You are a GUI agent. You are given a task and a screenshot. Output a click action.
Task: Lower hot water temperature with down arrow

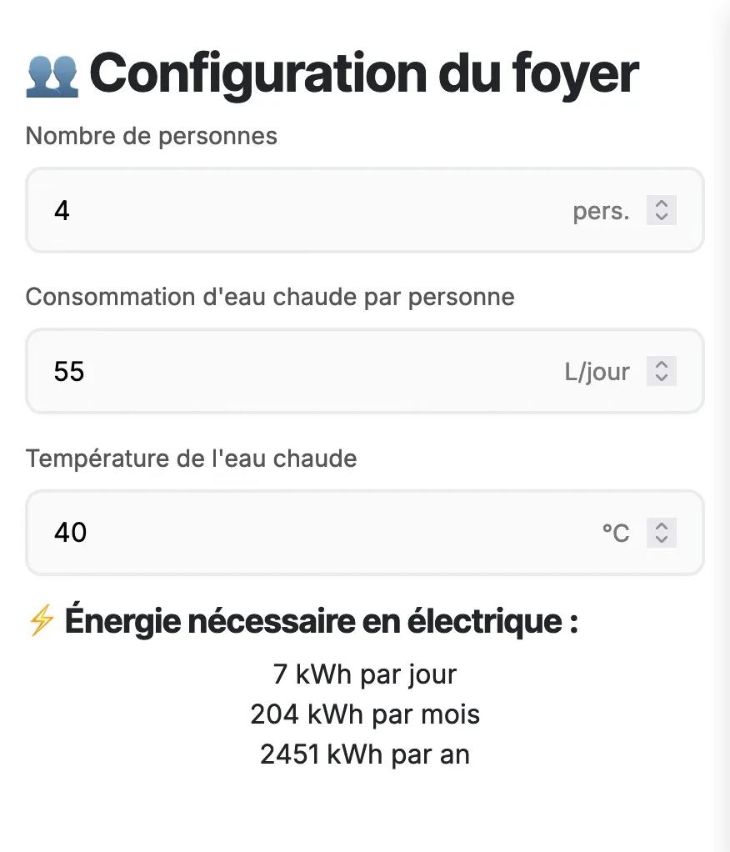(661, 539)
